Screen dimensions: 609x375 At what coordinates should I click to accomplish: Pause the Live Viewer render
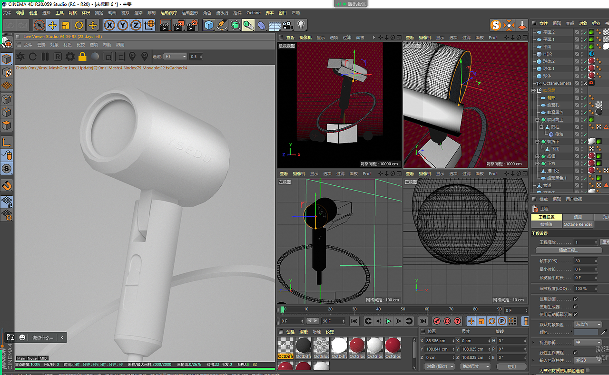pos(45,57)
